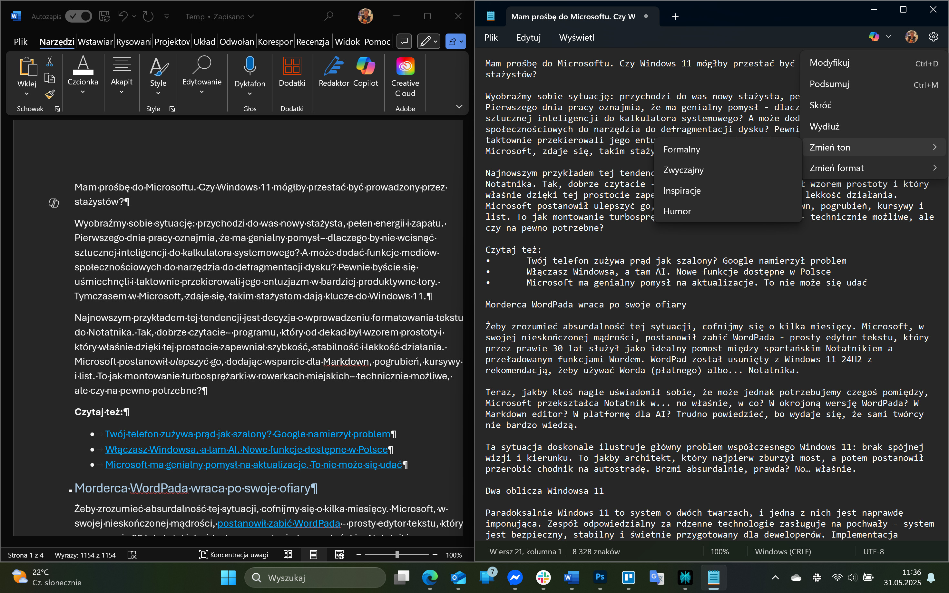Open the Recenzja ribbon tab
This screenshot has height=593, width=949.
313,42
